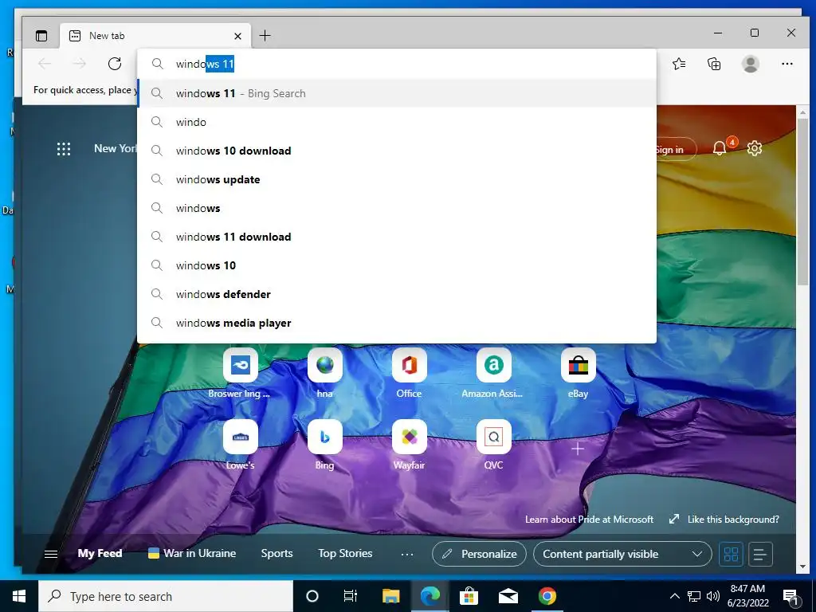
Task: Show more feed categories ellipsis
Action: pyautogui.click(x=407, y=555)
